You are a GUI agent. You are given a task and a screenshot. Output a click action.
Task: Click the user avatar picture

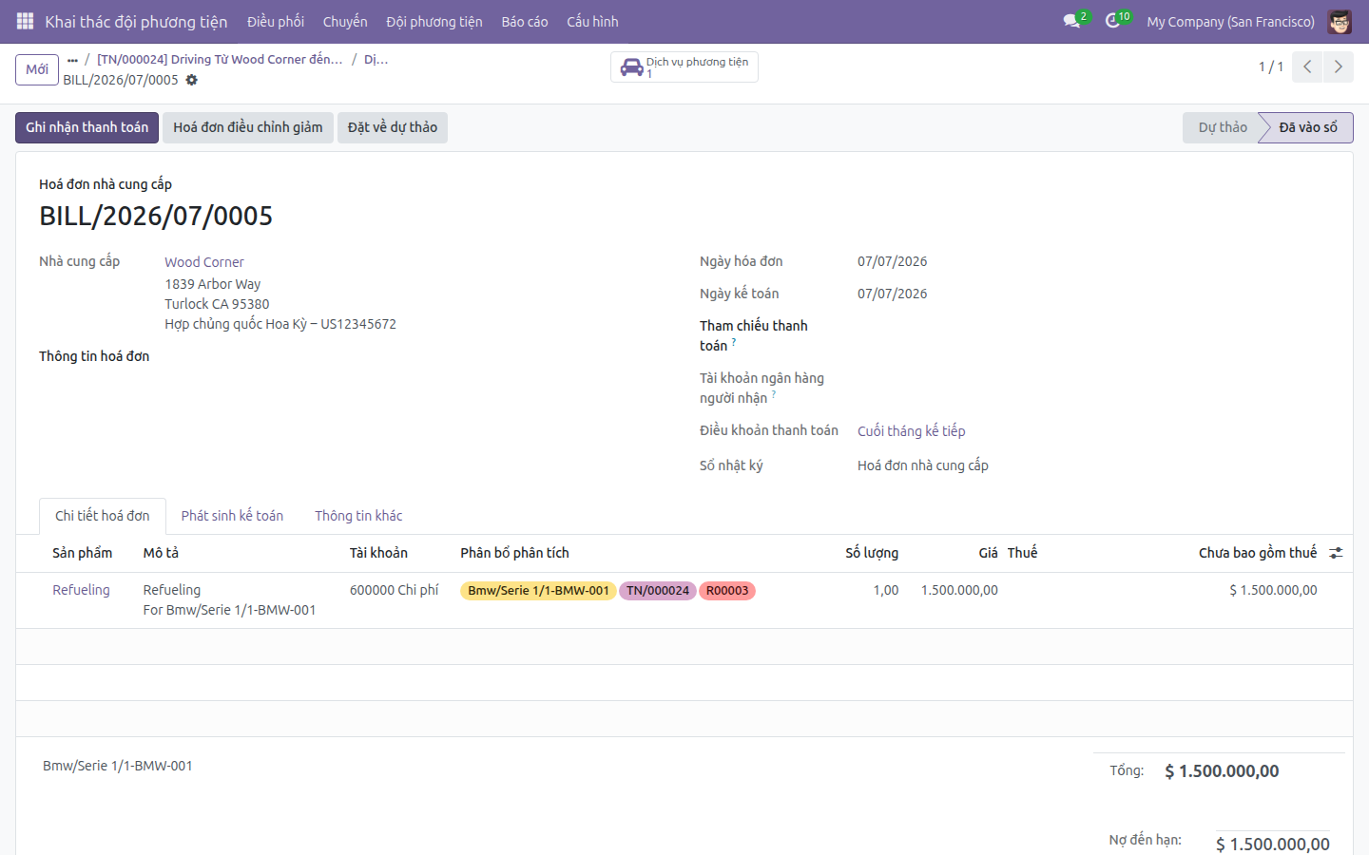(1340, 21)
